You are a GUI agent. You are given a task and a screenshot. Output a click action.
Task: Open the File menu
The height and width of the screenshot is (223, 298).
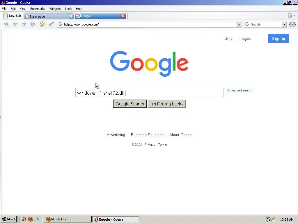click(x=4, y=9)
